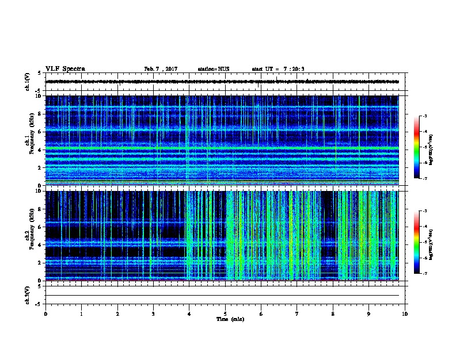Click time axis tick label '5'
Screen dimensions: 456x352
(x=225, y=313)
